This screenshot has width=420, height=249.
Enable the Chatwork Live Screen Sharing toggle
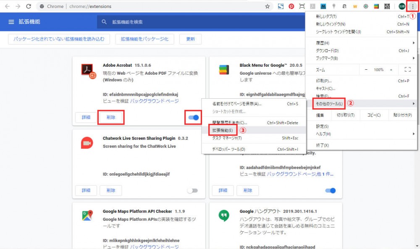click(193, 191)
